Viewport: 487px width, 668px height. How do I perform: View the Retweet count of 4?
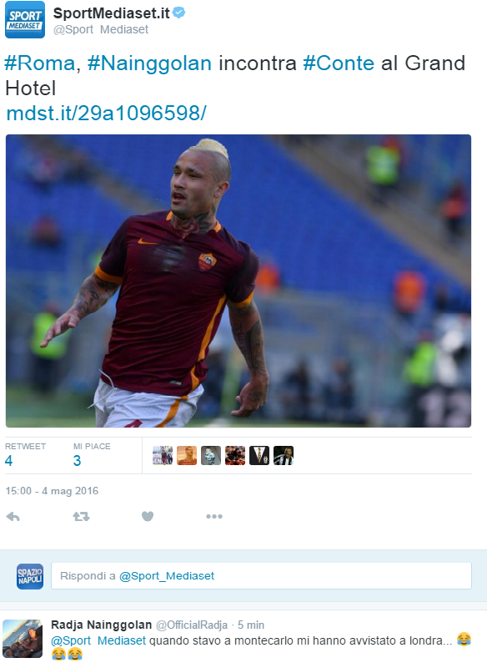(x=8, y=461)
